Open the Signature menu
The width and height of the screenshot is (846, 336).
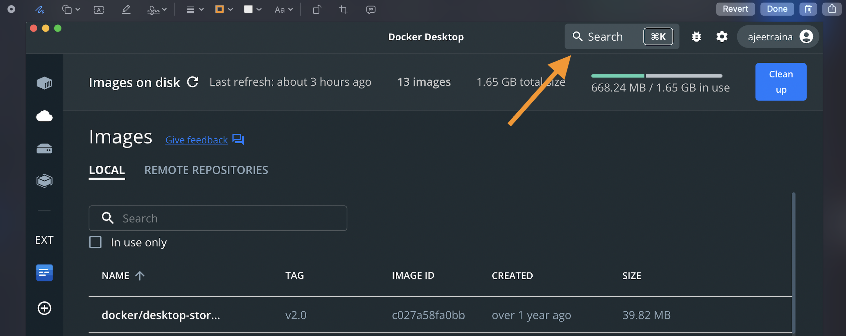point(157,9)
